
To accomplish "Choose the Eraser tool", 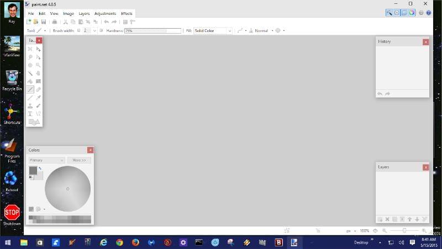I will (39, 89).
